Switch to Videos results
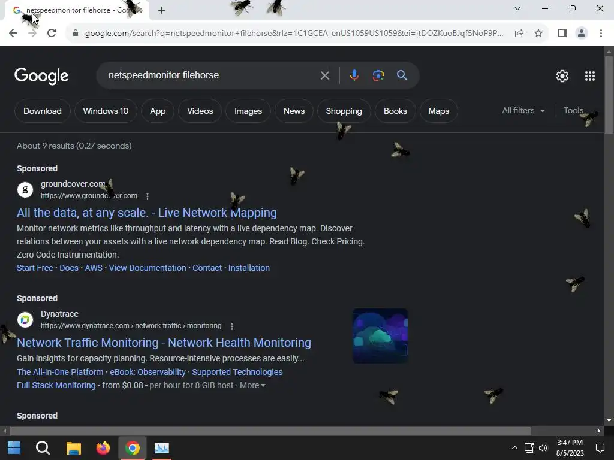 (200, 111)
